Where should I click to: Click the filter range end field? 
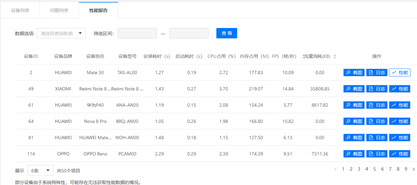[189, 33]
